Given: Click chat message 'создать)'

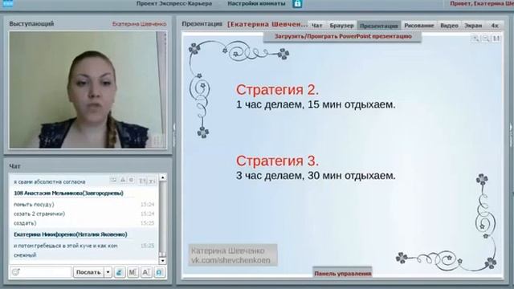Looking at the screenshot, I should 25,223.
